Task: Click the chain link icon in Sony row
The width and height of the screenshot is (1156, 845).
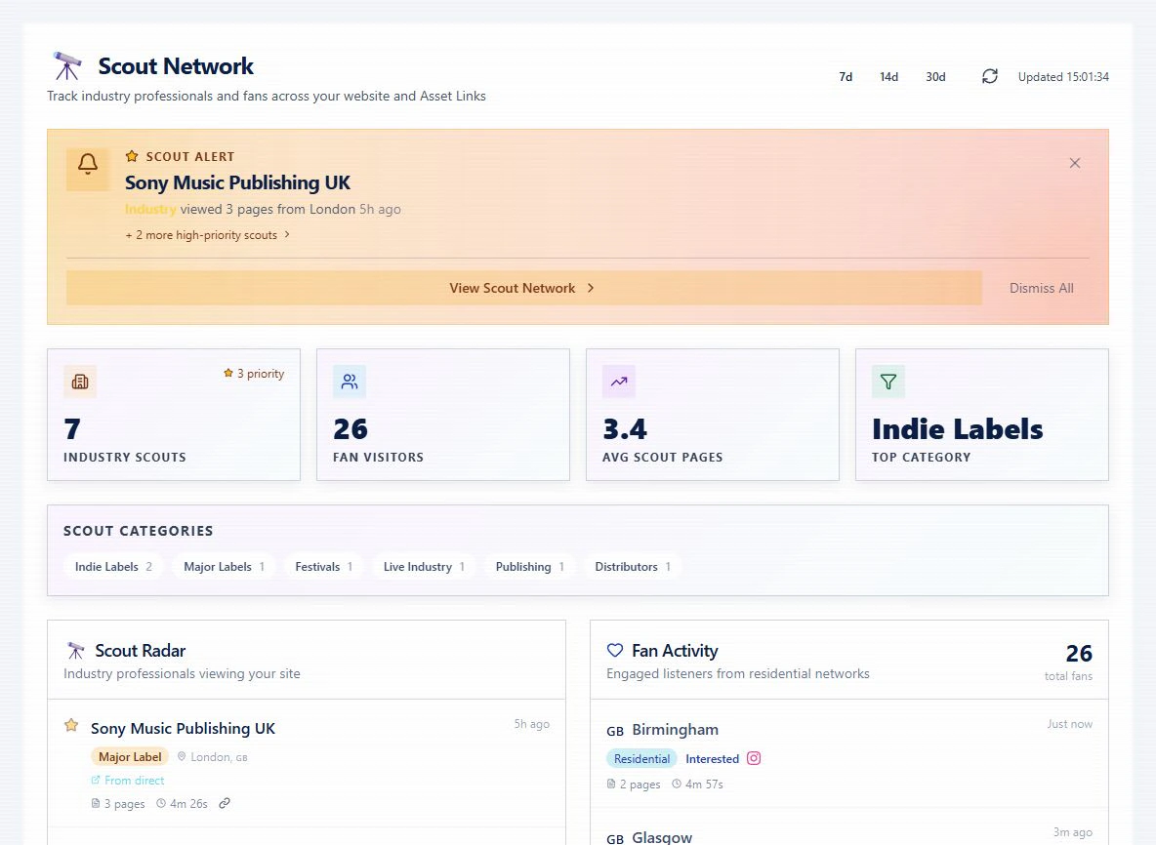Action: click(x=225, y=803)
